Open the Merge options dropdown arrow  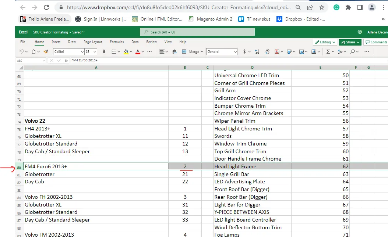(202, 51)
